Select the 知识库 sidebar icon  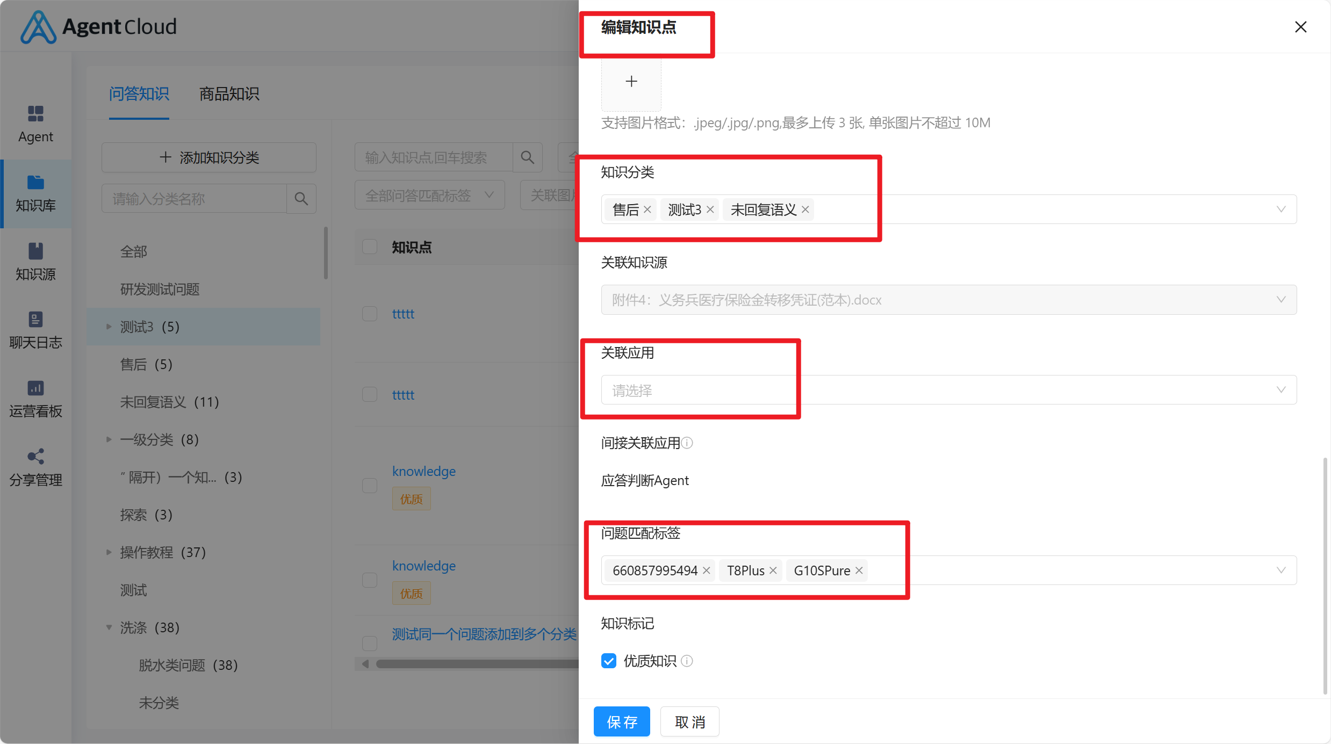click(35, 193)
